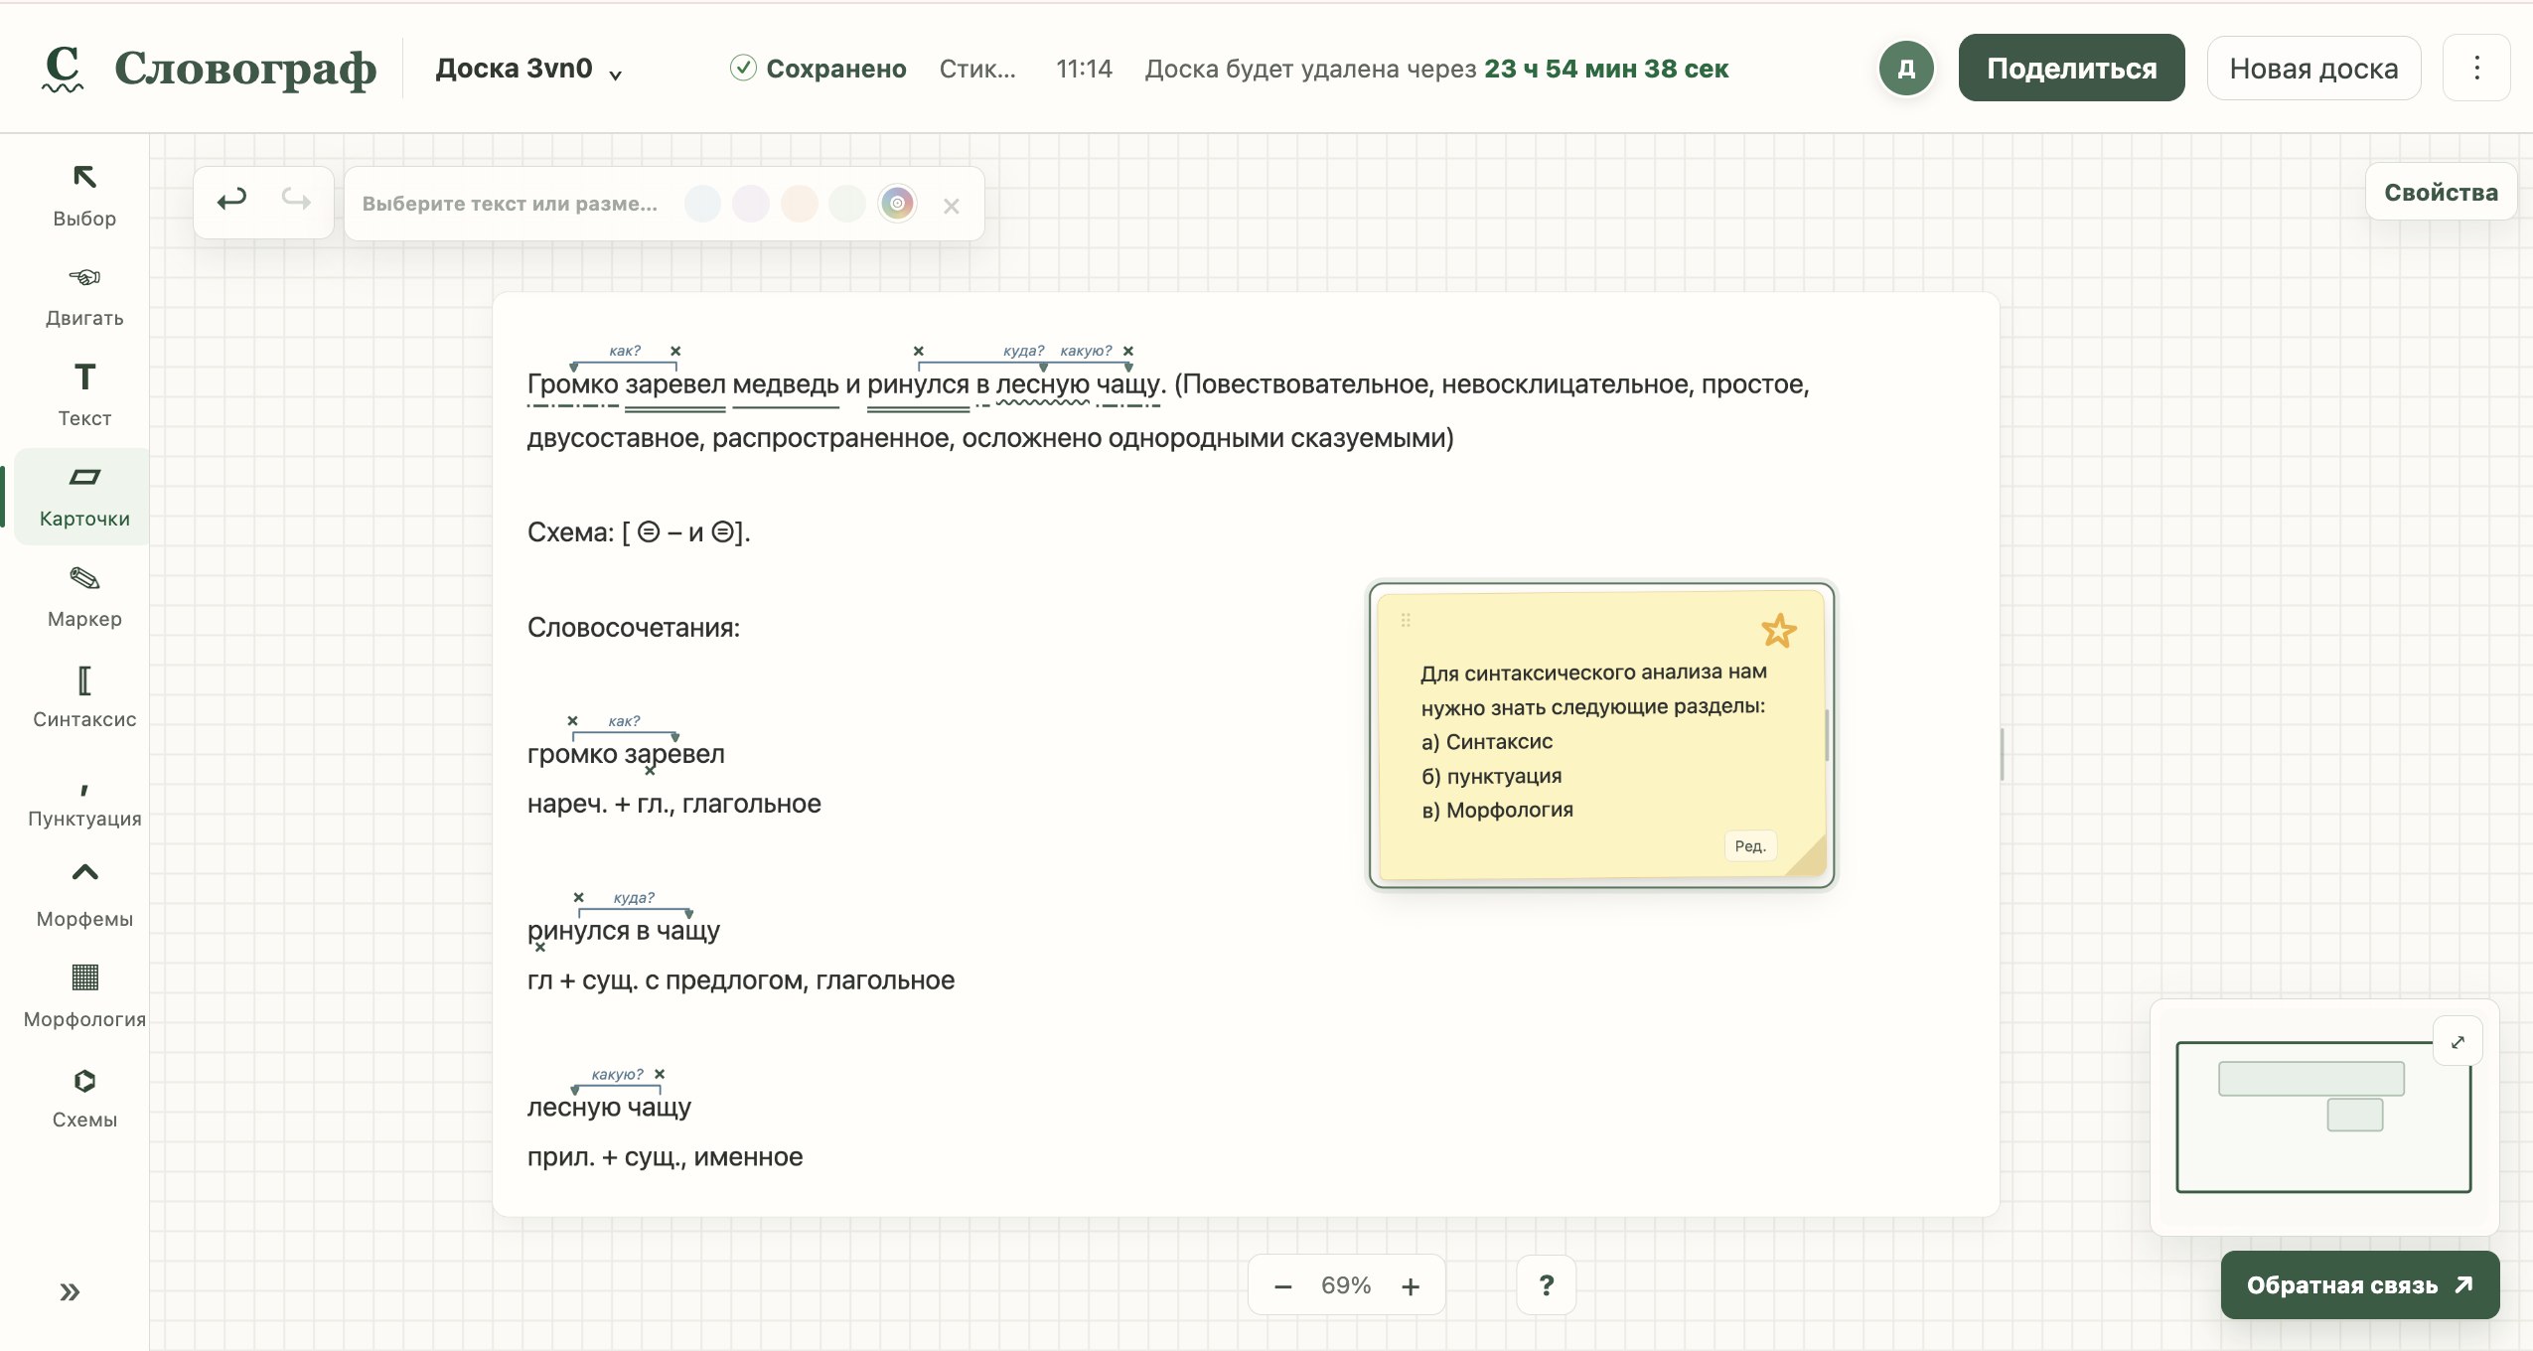The image size is (2533, 1351).
Task: Pick the peach color swatch
Action: [x=800, y=204]
